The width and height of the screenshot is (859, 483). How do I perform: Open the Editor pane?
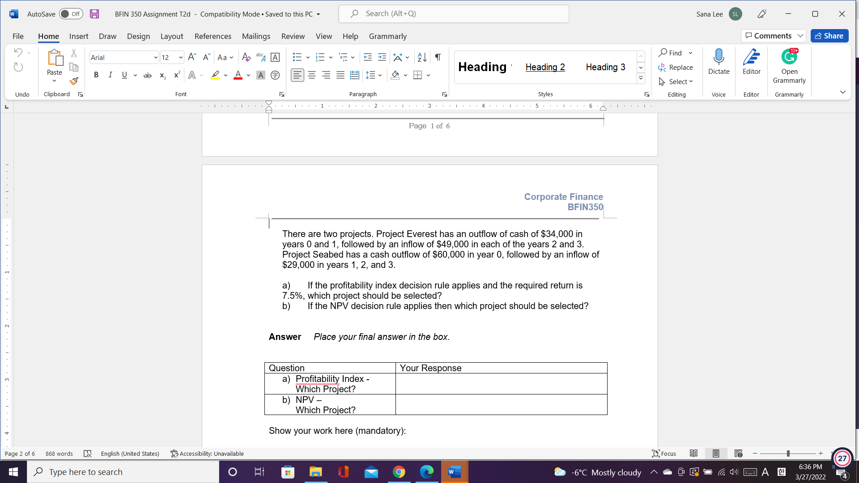(751, 63)
